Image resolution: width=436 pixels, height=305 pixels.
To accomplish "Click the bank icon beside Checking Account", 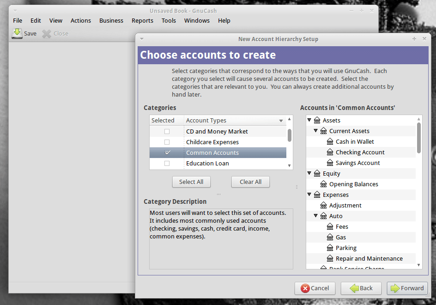I will pyautogui.click(x=330, y=152).
